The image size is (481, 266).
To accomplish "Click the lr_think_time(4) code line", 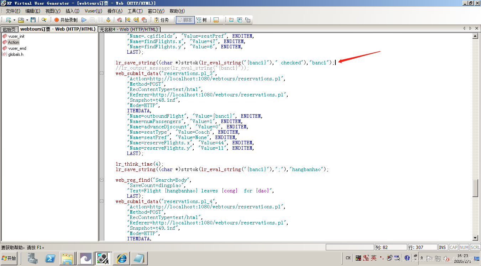I will tap(140, 164).
